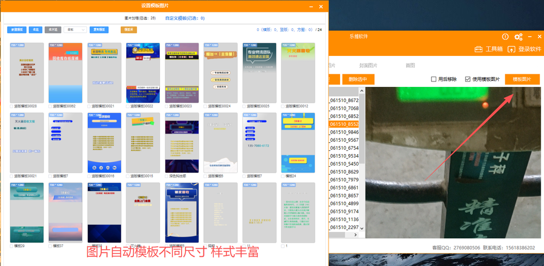This screenshot has height=266, width=544.
Task: Click the exclamation info icon in 乐推软件 title bar
Action: point(505,37)
